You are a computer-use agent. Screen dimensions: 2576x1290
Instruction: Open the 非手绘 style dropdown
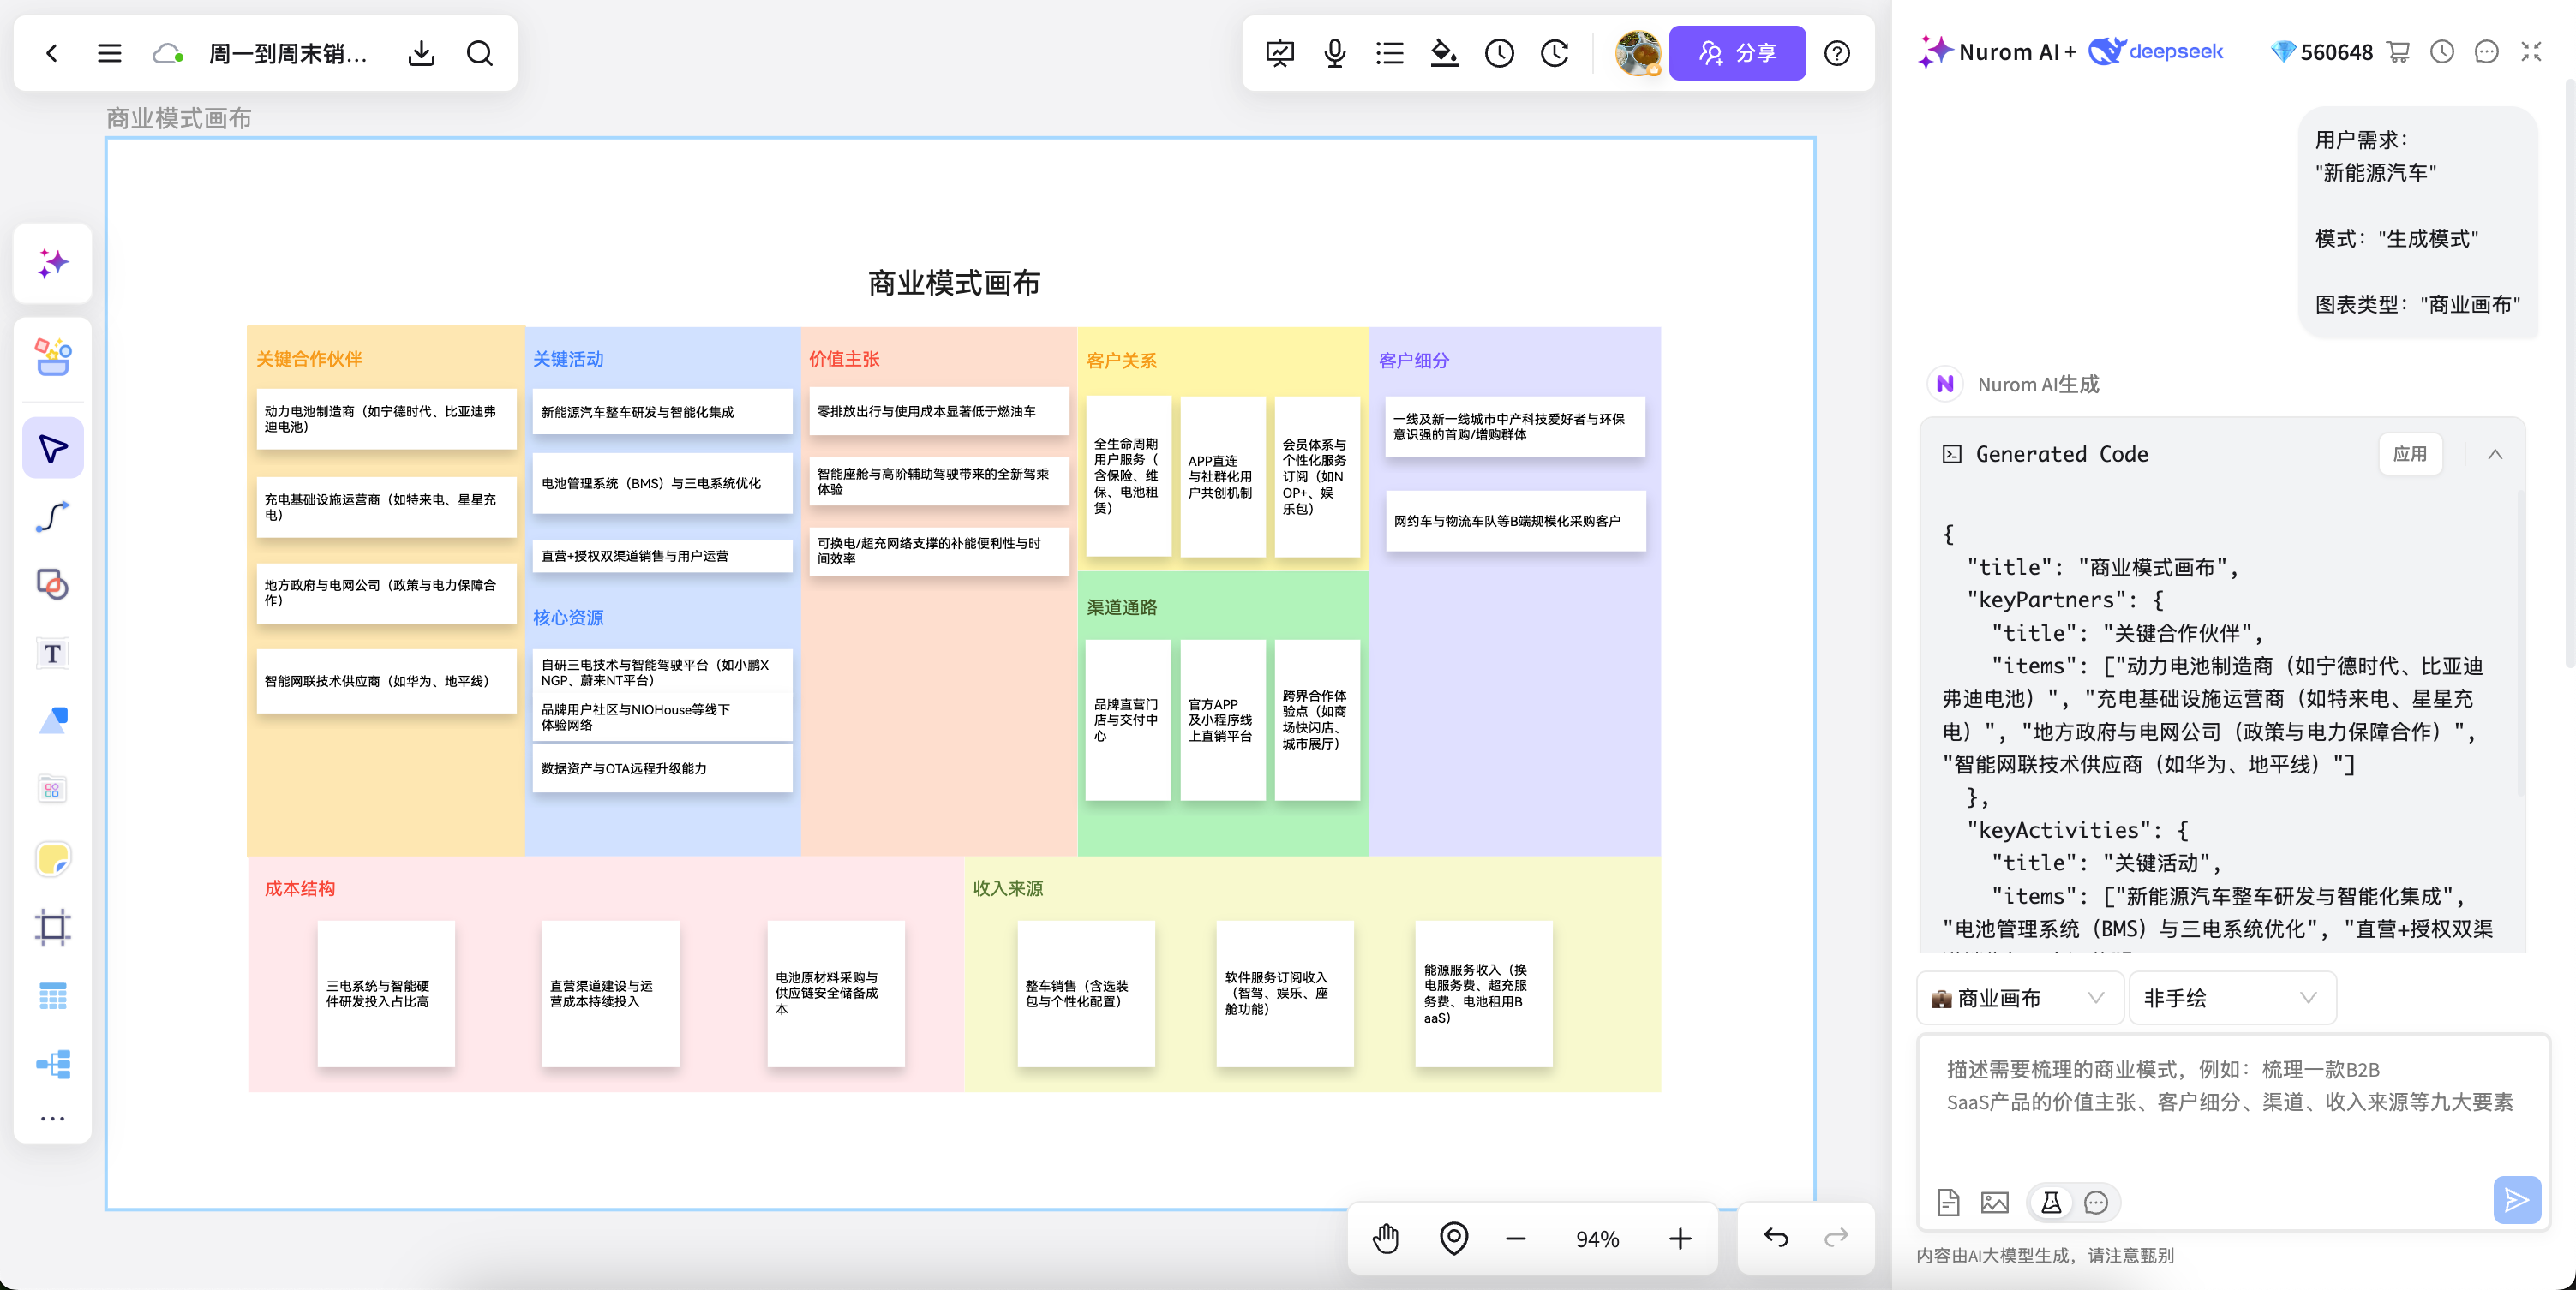click(2232, 997)
